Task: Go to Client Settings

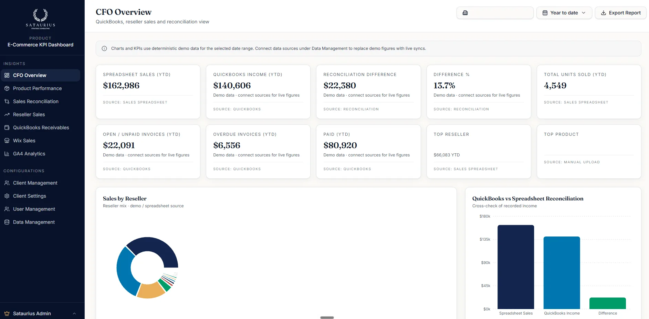Action: click(x=40, y=196)
